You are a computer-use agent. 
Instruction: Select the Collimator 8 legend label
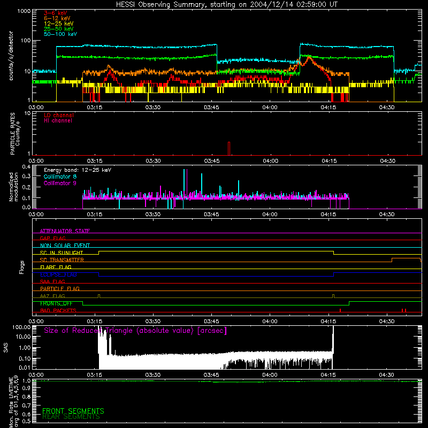60,177
